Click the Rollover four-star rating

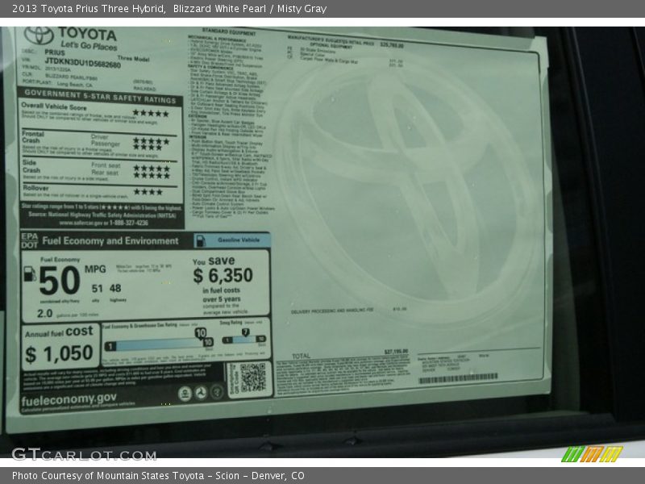click(x=148, y=192)
